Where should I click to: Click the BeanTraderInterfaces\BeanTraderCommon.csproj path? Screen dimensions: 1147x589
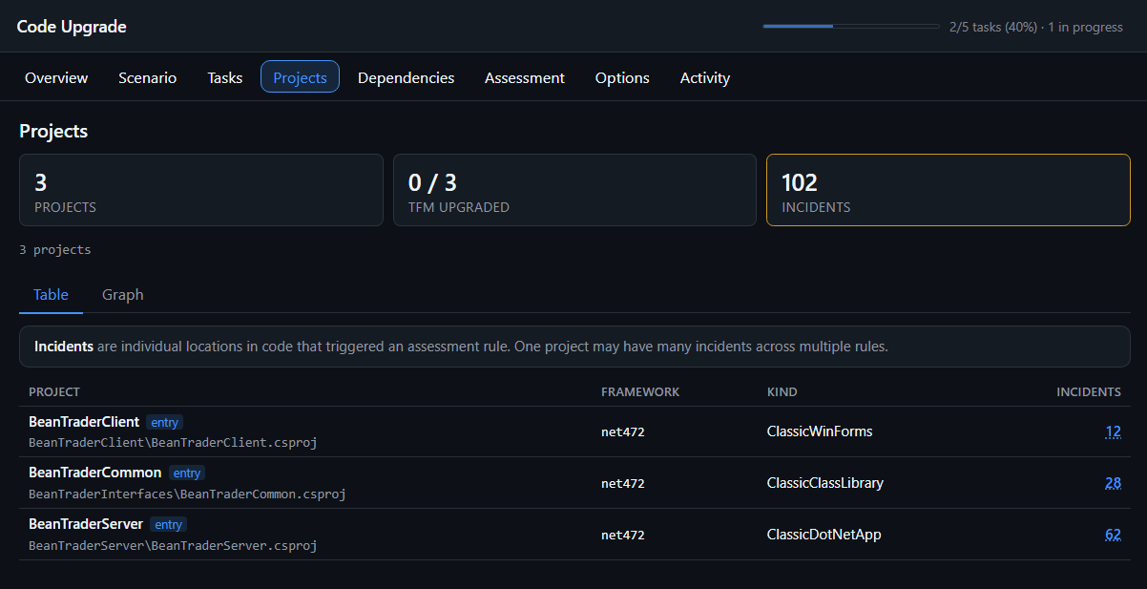(187, 494)
